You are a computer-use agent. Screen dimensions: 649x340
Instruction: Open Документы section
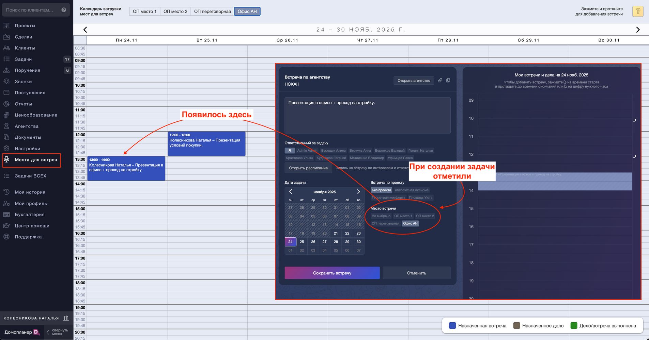[28, 137]
